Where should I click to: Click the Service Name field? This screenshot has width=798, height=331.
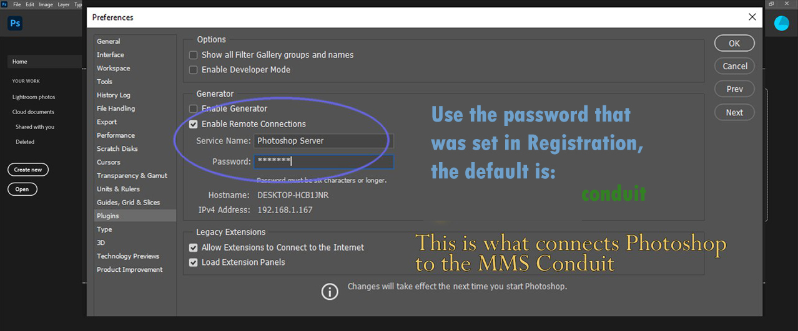pyautogui.click(x=323, y=141)
